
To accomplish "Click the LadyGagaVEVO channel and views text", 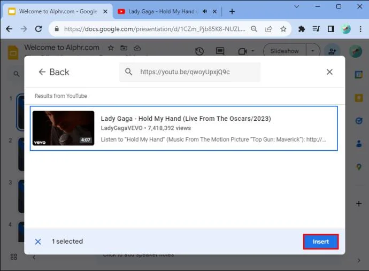I will (145, 128).
